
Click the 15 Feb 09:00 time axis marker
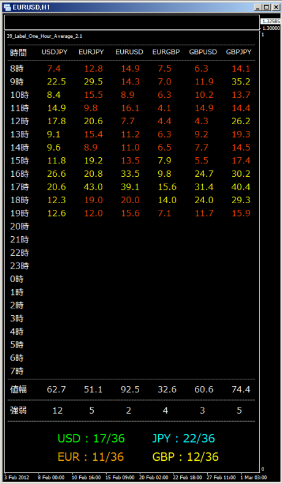[120, 477]
